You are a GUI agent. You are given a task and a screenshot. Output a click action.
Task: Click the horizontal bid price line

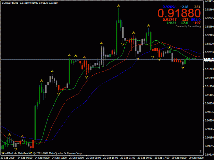tap(102, 59)
